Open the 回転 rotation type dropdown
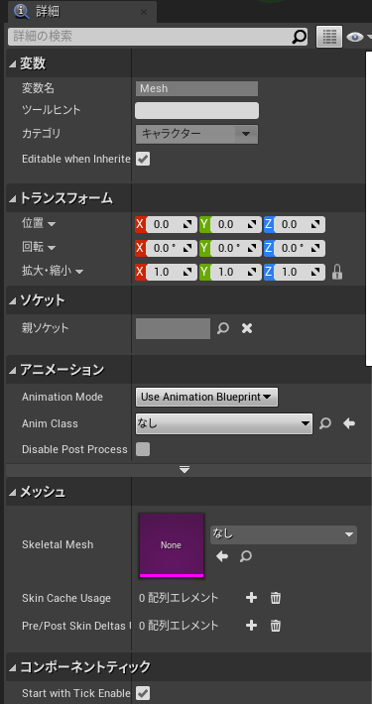 click(x=52, y=248)
